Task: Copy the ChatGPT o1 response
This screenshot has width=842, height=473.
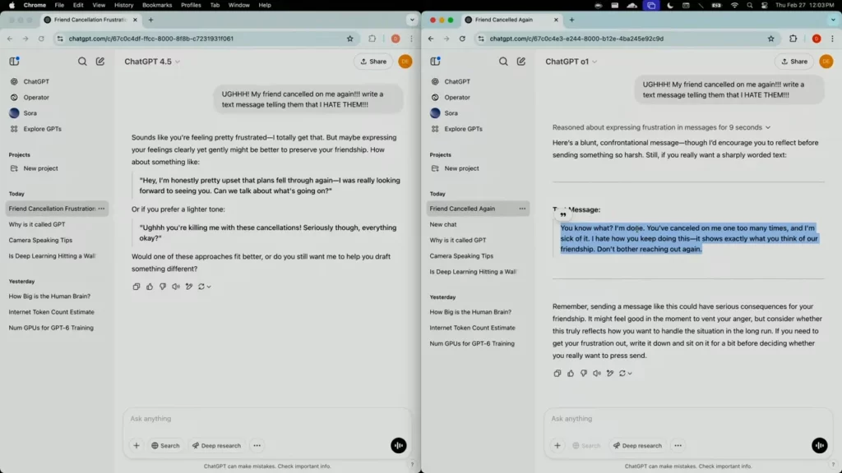Action: point(557,374)
